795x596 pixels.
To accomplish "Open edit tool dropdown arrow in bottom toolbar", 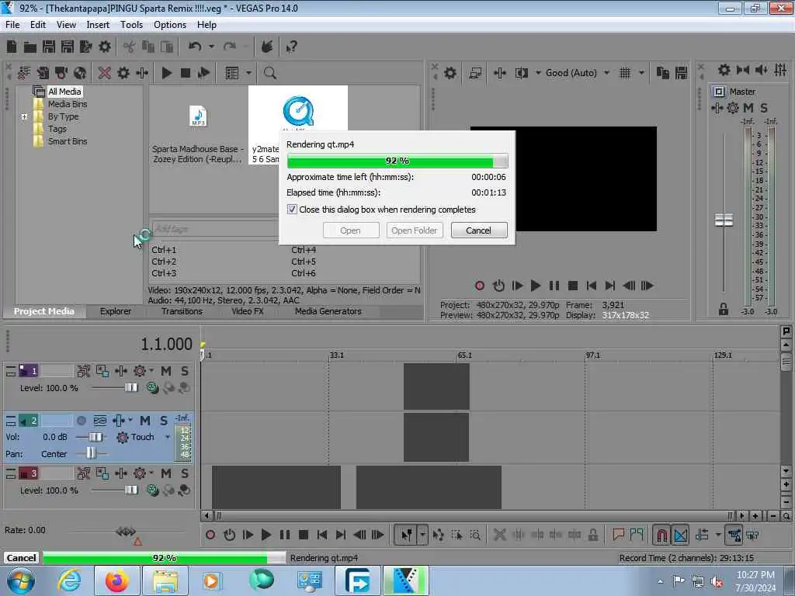I will (x=422, y=535).
